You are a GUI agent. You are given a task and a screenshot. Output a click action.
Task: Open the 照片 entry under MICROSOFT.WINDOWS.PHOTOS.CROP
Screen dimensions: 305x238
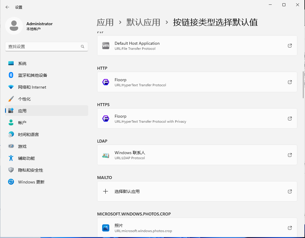tap(197, 228)
